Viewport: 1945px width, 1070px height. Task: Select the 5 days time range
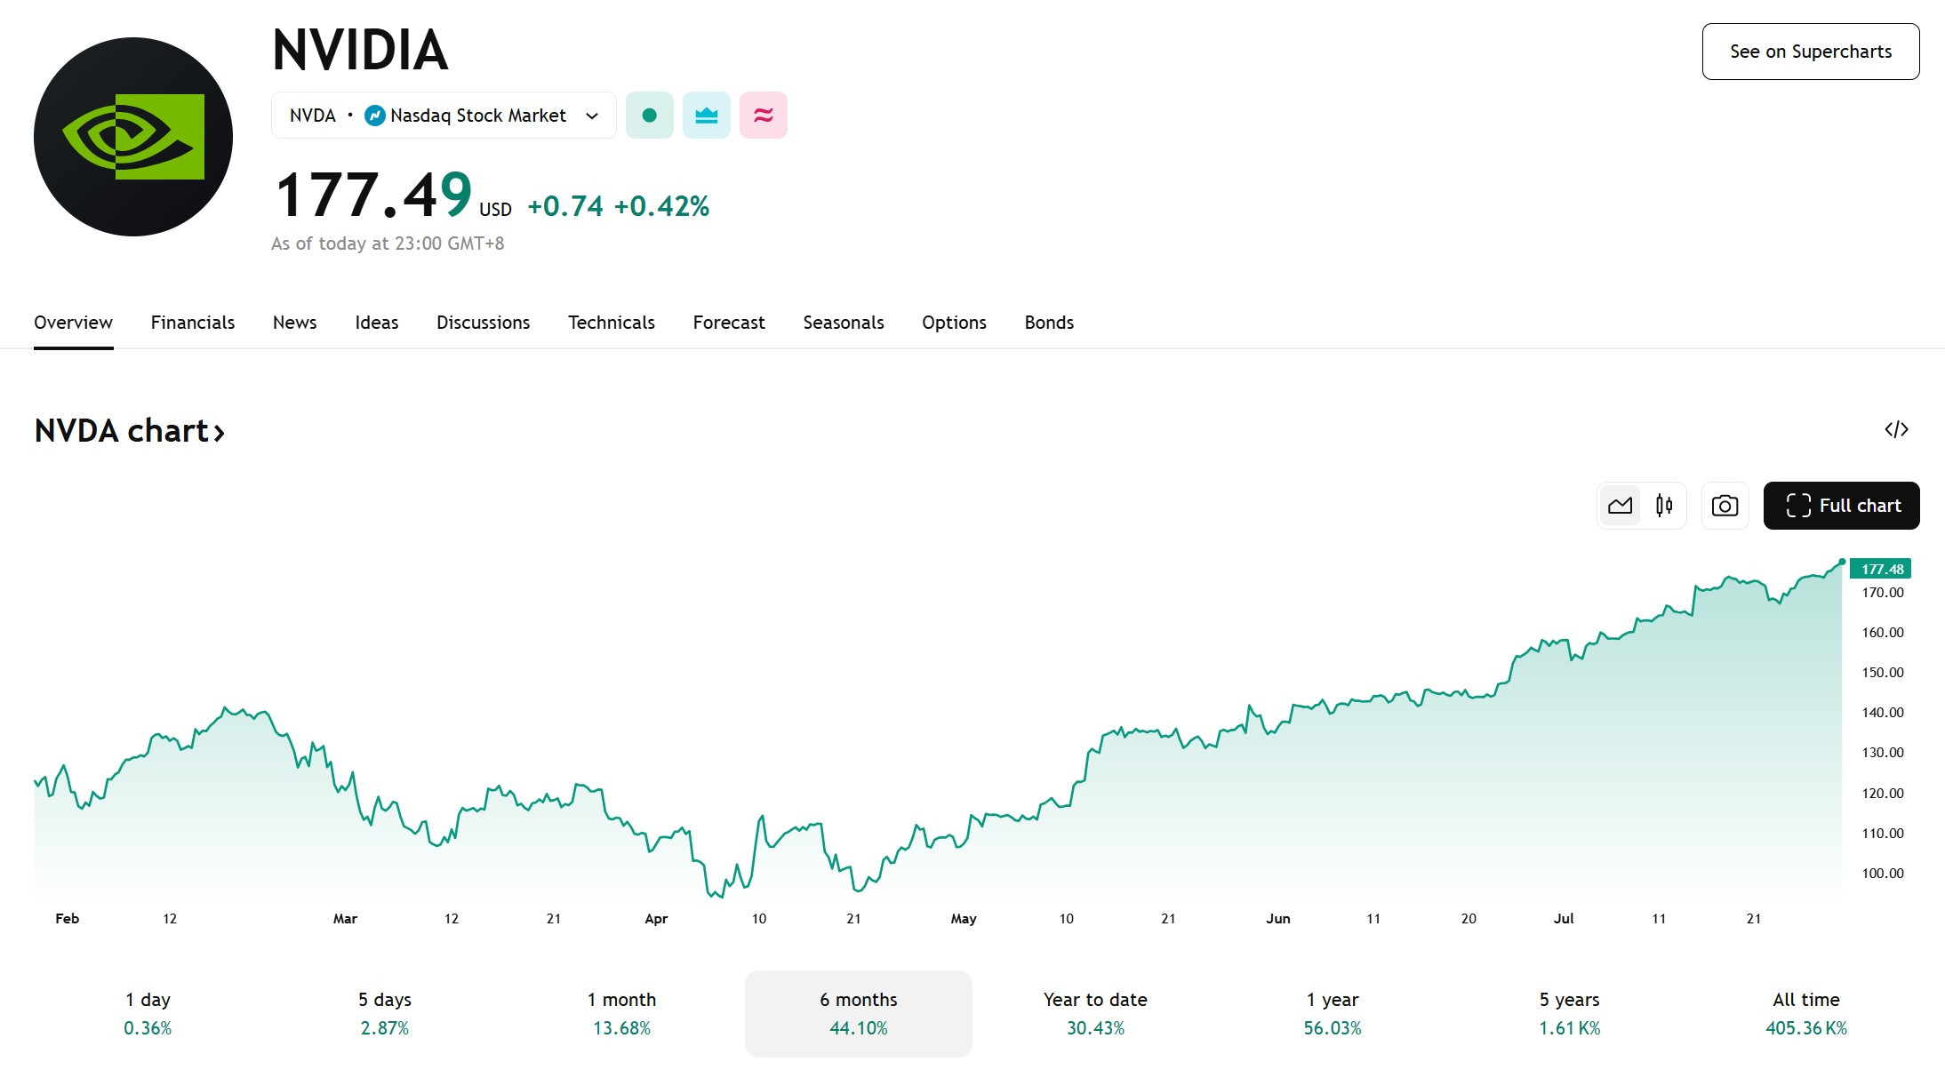385,1013
